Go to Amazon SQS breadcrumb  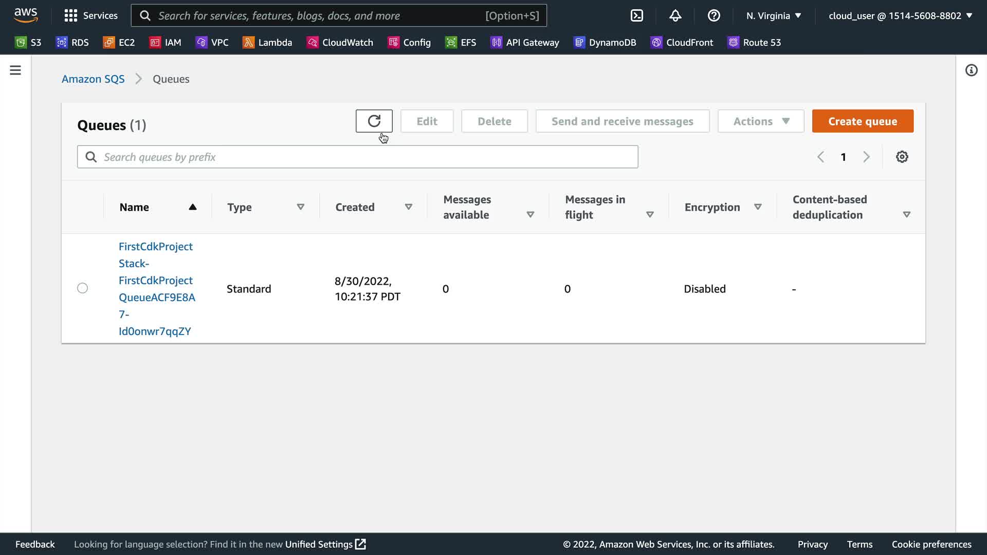click(x=93, y=79)
